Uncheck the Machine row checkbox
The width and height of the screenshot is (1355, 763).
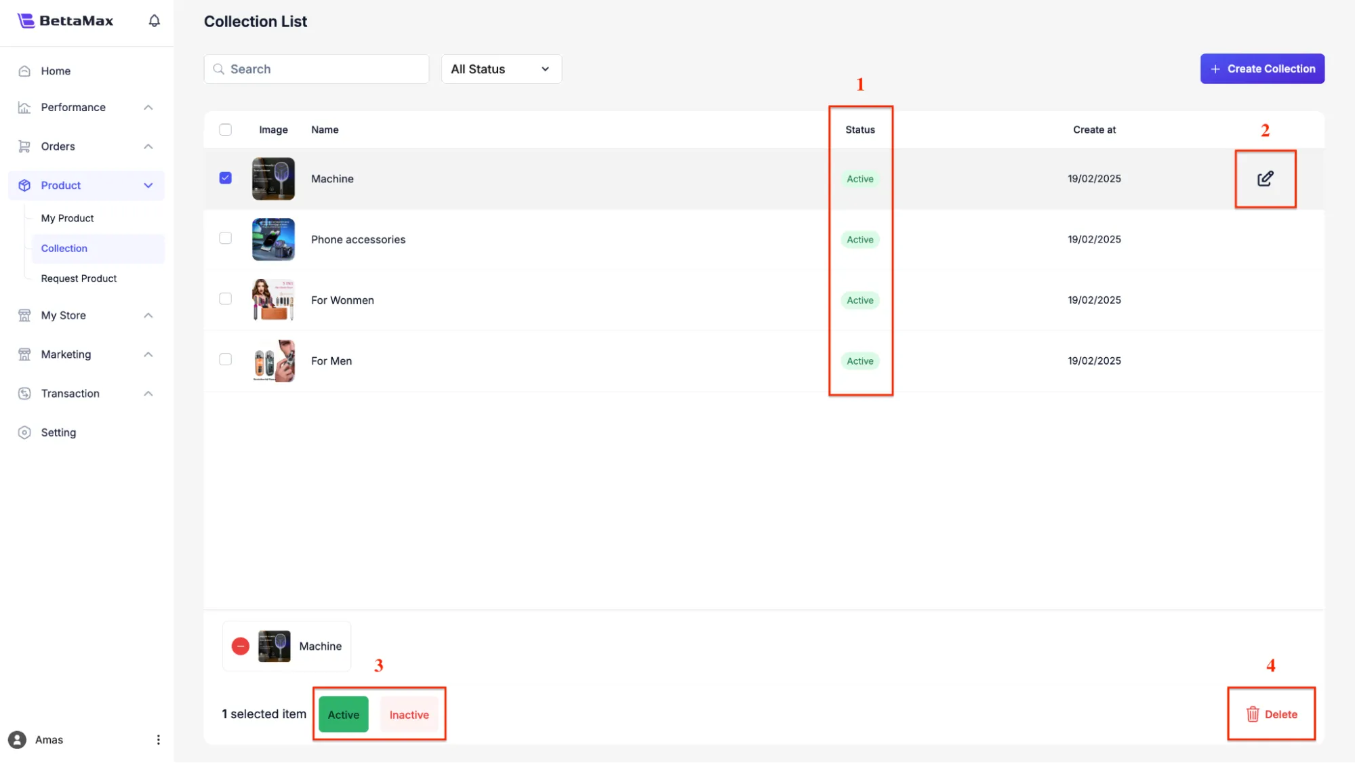click(226, 178)
